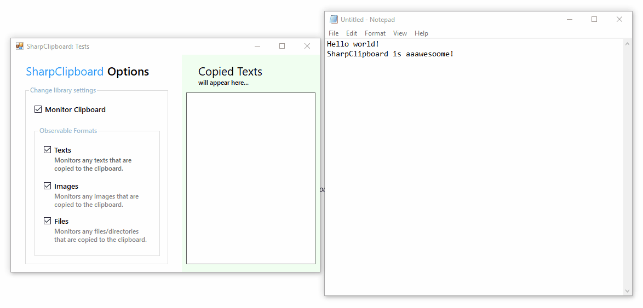Maximize the Notepad window
This screenshot has width=643, height=308.
pyautogui.click(x=594, y=20)
